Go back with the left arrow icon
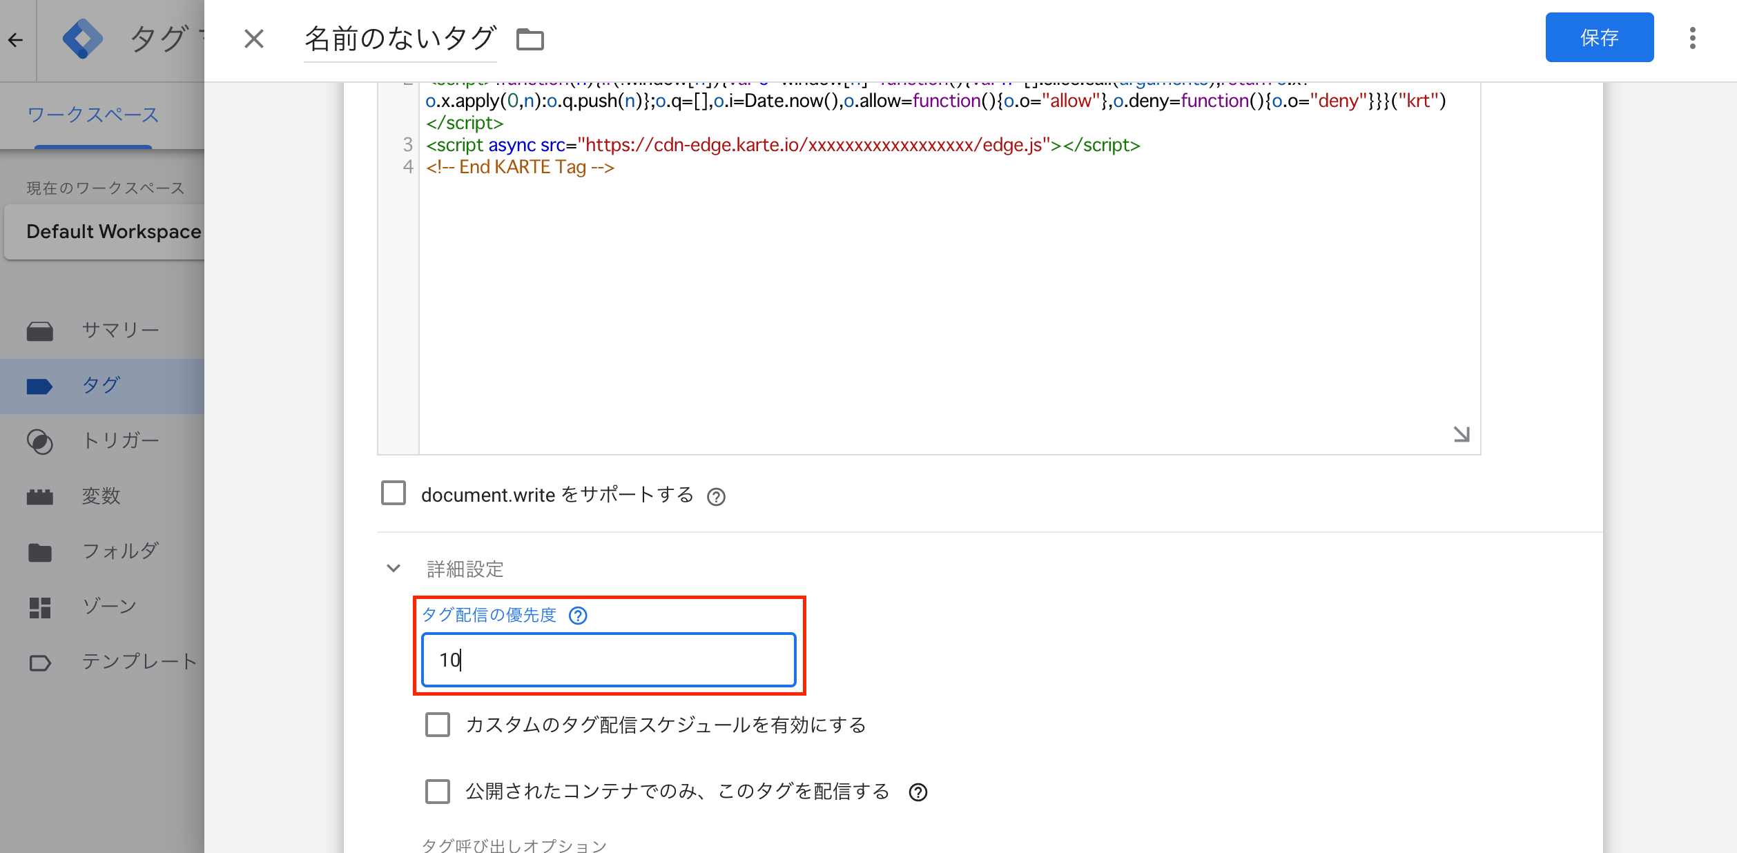Screen dimensions: 1737x853 [16, 39]
